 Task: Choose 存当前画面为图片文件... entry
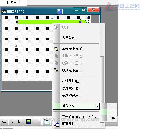pos(76,117)
